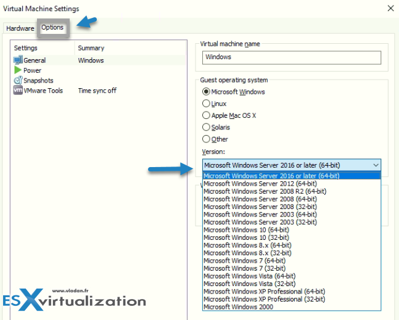Click the green Power play icon
399x320 pixels.
click(x=17, y=70)
